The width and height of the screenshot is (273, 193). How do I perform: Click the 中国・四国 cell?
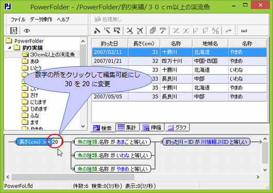coord(210,61)
